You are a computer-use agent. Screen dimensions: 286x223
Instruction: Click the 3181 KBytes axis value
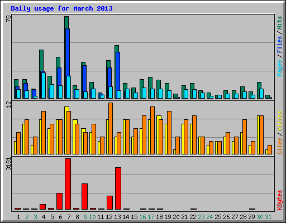[x=8, y=164]
